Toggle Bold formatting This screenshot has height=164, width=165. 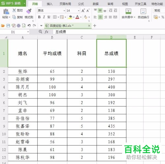39,17
